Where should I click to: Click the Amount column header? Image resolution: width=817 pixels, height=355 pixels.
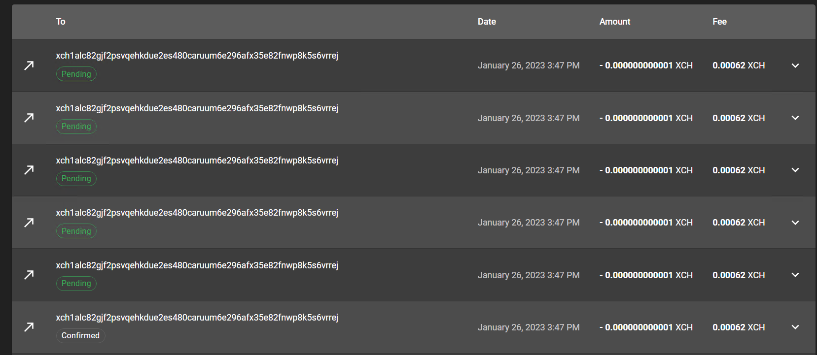(614, 21)
